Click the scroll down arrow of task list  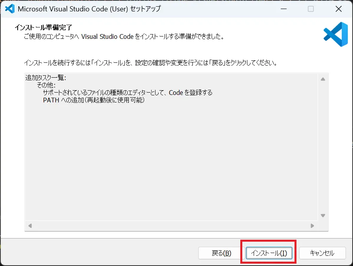323,215
